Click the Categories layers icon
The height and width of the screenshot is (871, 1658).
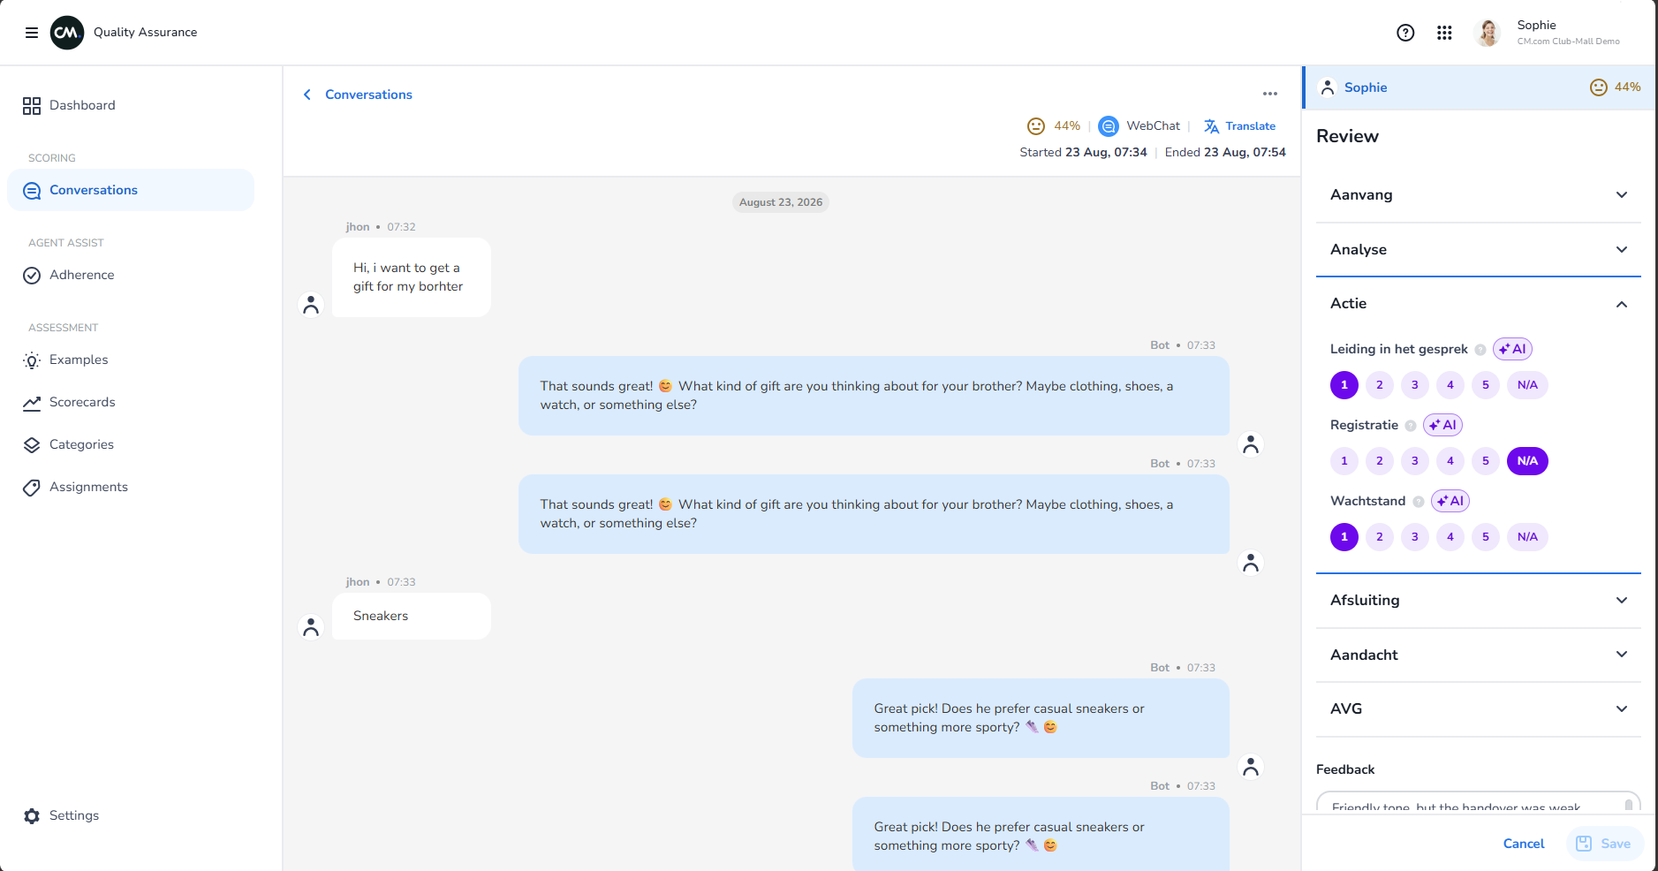tap(32, 445)
